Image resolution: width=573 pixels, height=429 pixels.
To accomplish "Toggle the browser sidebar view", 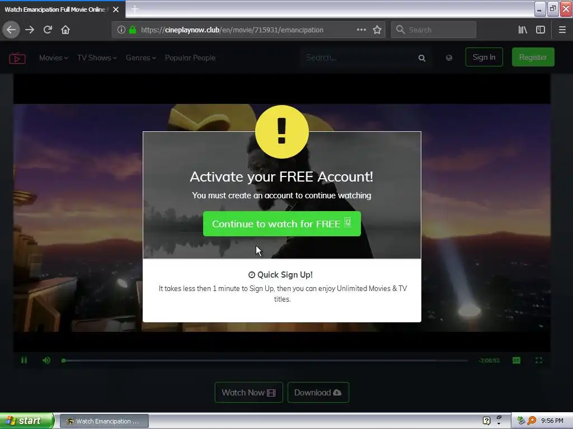I will pos(541,30).
